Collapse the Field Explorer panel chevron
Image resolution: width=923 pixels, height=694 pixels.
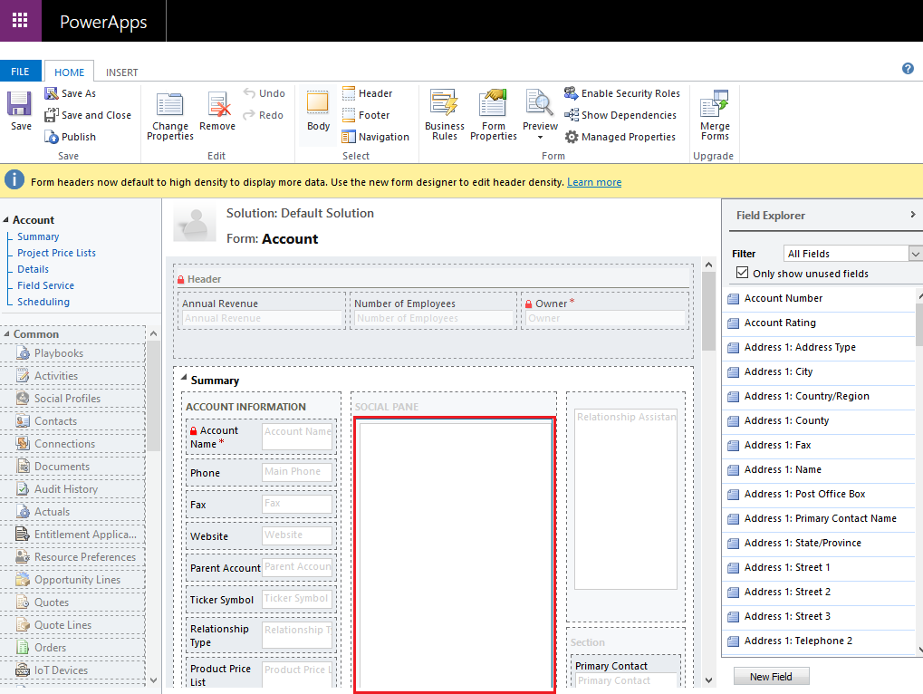click(x=912, y=215)
